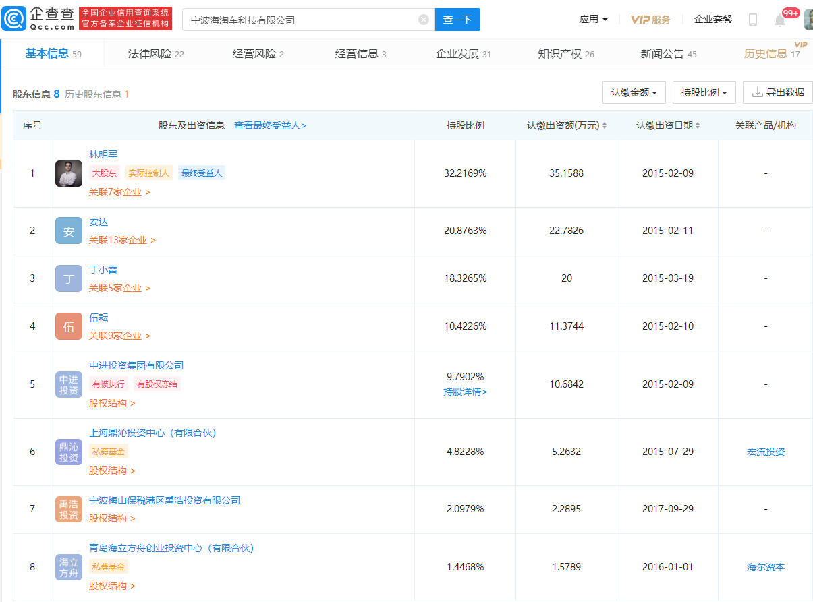Open the 认缴金额 dropdown
813x602 pixels.
coord(634,92)
